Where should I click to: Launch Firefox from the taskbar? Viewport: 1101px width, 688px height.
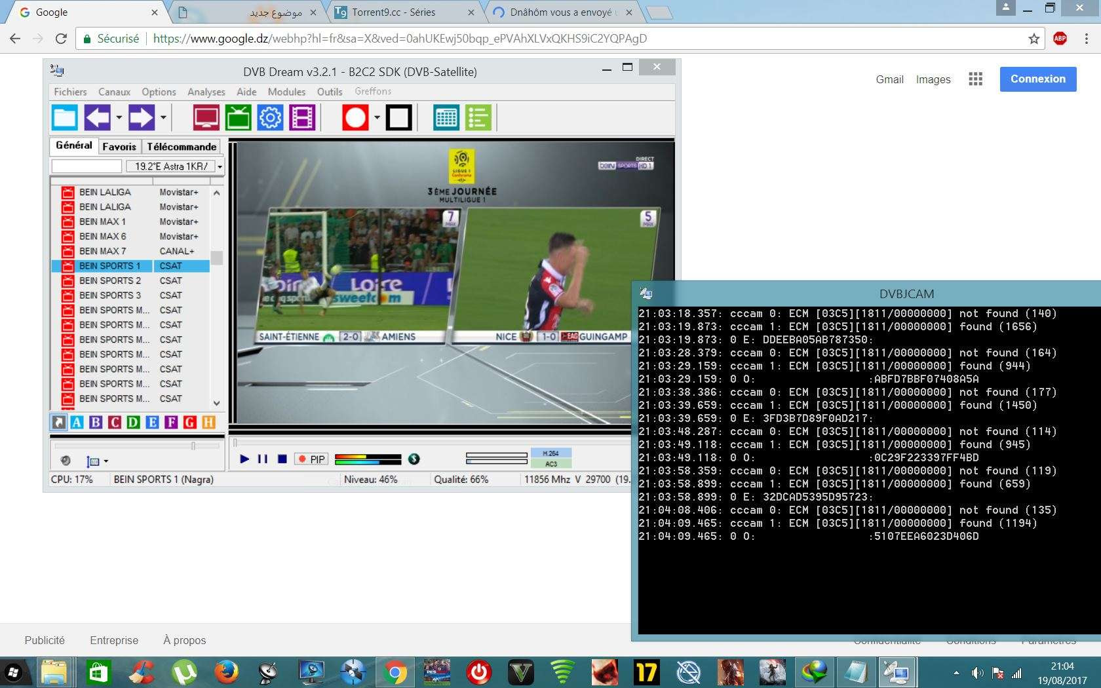click(x=227, y=672)
